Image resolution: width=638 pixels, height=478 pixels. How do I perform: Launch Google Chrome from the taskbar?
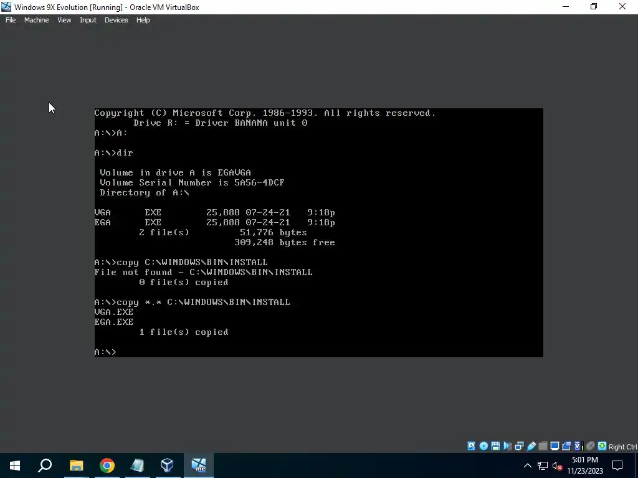coord(107,466)
